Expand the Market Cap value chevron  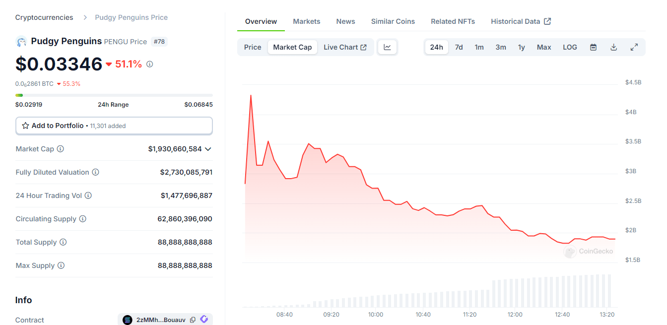coord(208,149)
